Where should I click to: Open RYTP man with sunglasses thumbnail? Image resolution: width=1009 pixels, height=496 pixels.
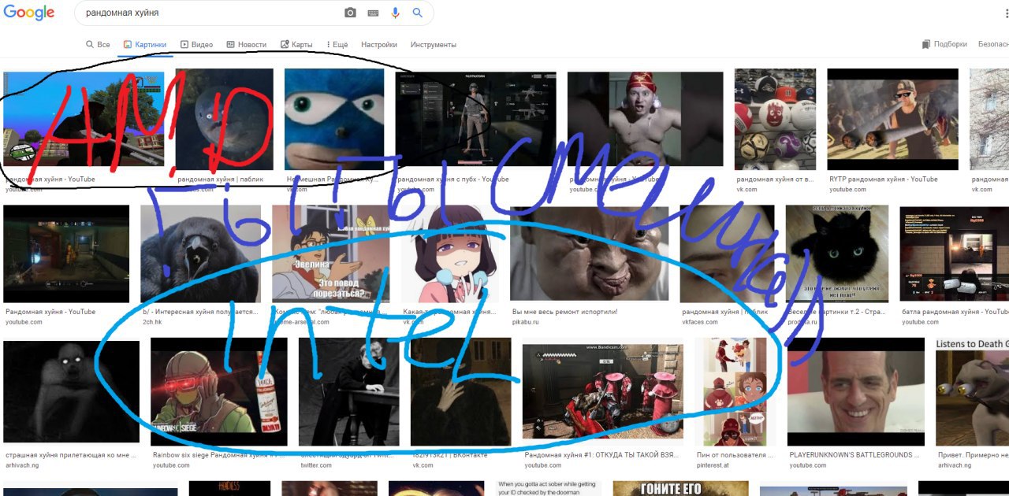click(x=892, y=120)
